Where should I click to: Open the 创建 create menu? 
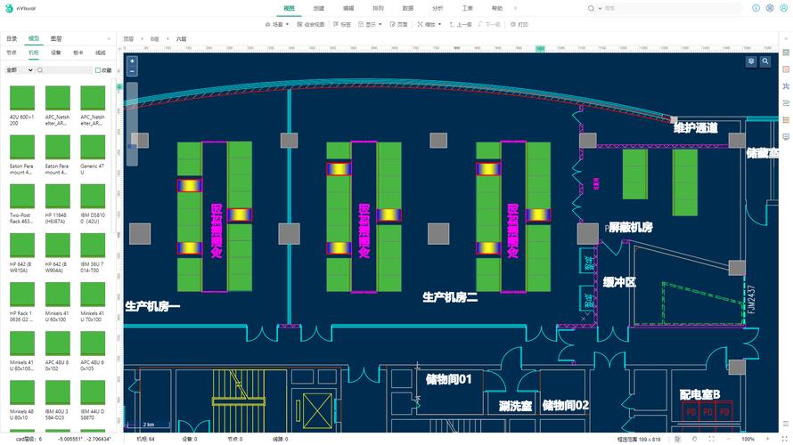(x=319, y=8)
